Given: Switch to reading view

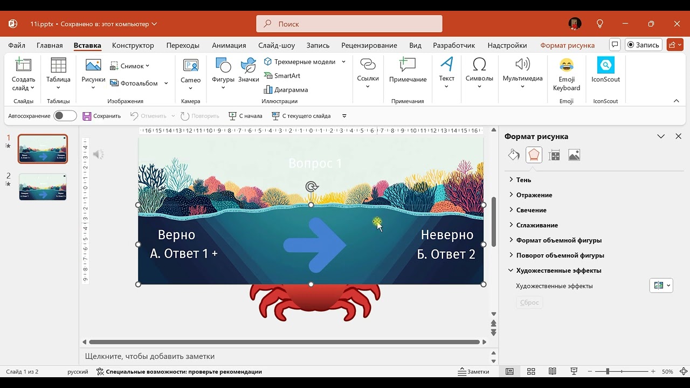Looking at the screenshot, I should point(553,371).
